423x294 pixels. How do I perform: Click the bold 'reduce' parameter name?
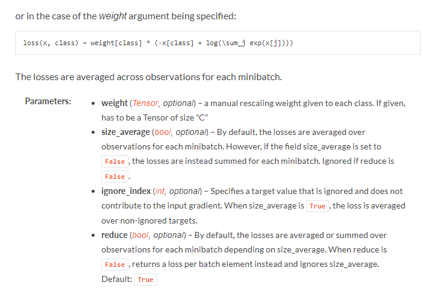pos(114,235)
